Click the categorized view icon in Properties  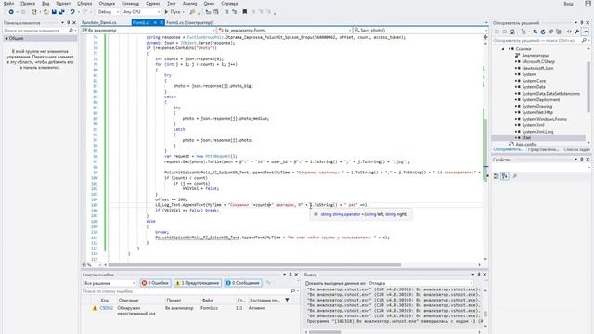tap(497, 176)
